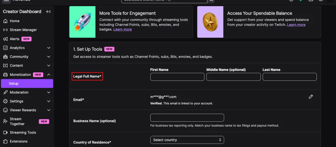Expand the Analytics section chevron
The width and height of the screenshot is (336, 147).
tap(49, 48)
